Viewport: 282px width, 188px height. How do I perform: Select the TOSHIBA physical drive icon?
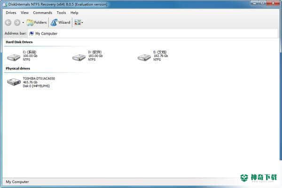[x=14, y=82]
